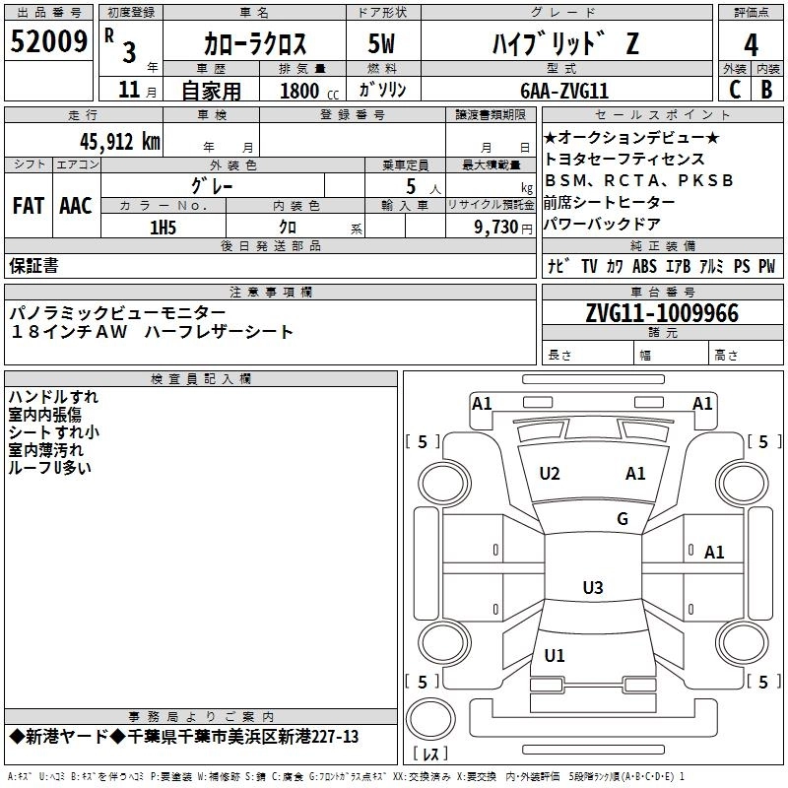
Task: Select the ABS equipment code
Action: click(644, 266)
